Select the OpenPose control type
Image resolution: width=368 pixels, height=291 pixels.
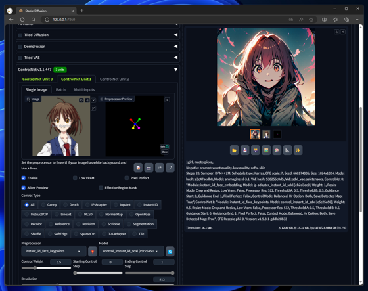click(x=140, y=215)
